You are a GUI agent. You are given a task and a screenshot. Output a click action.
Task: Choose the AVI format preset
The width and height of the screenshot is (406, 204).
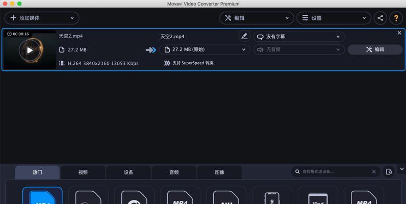(x=226, y=196)
